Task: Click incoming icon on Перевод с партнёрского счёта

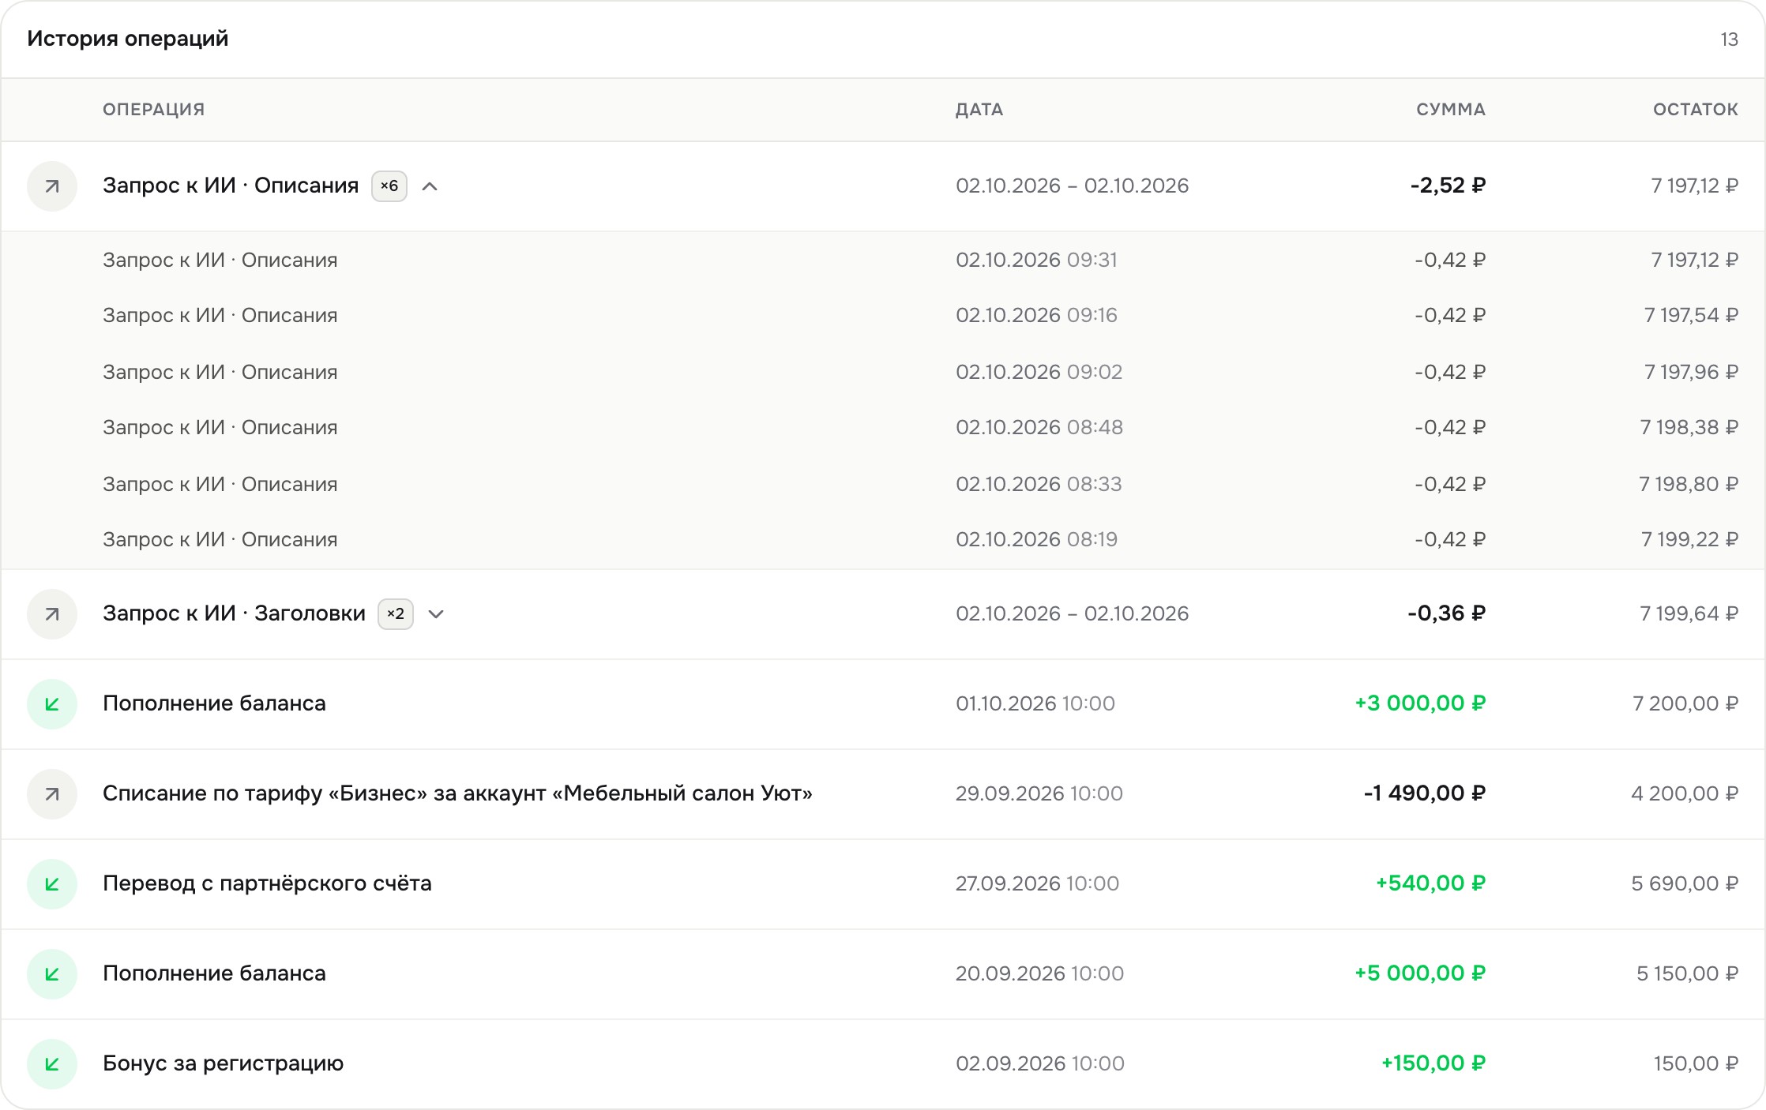Action: click(52, 884)
